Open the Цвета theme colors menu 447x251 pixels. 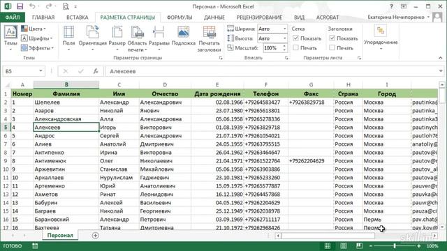pos(34,29)
